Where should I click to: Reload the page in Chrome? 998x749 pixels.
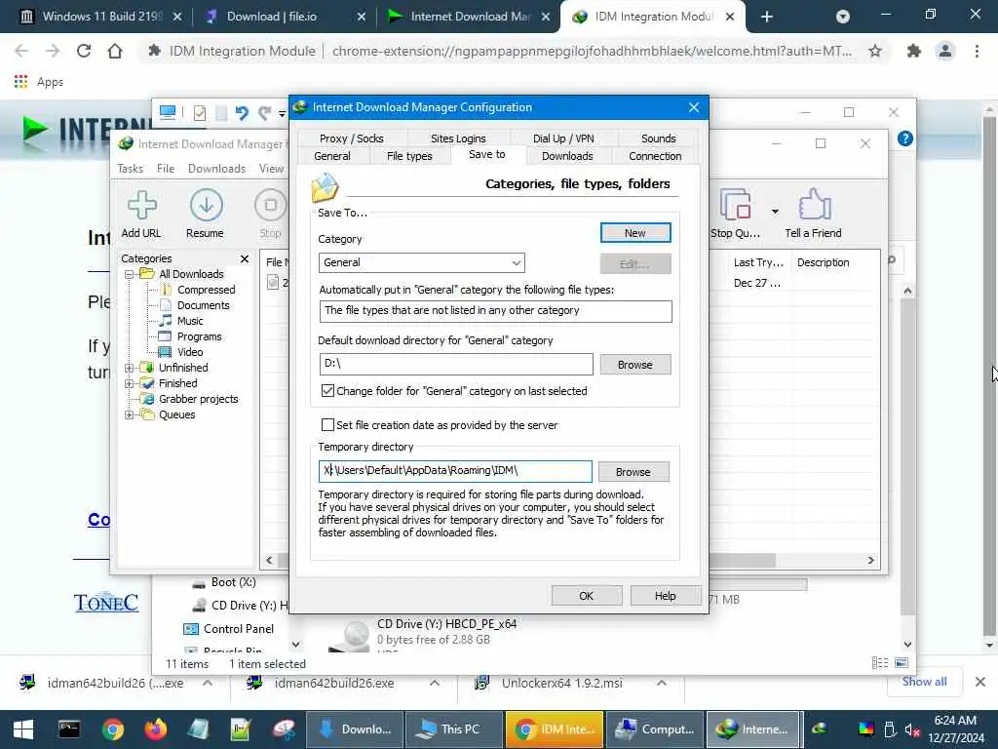(x=84, y=51)
